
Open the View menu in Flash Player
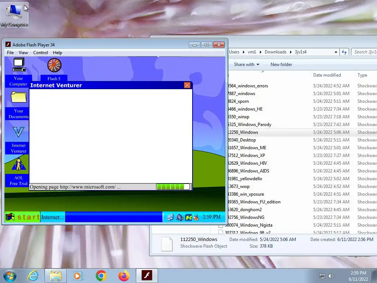[23, 53]
